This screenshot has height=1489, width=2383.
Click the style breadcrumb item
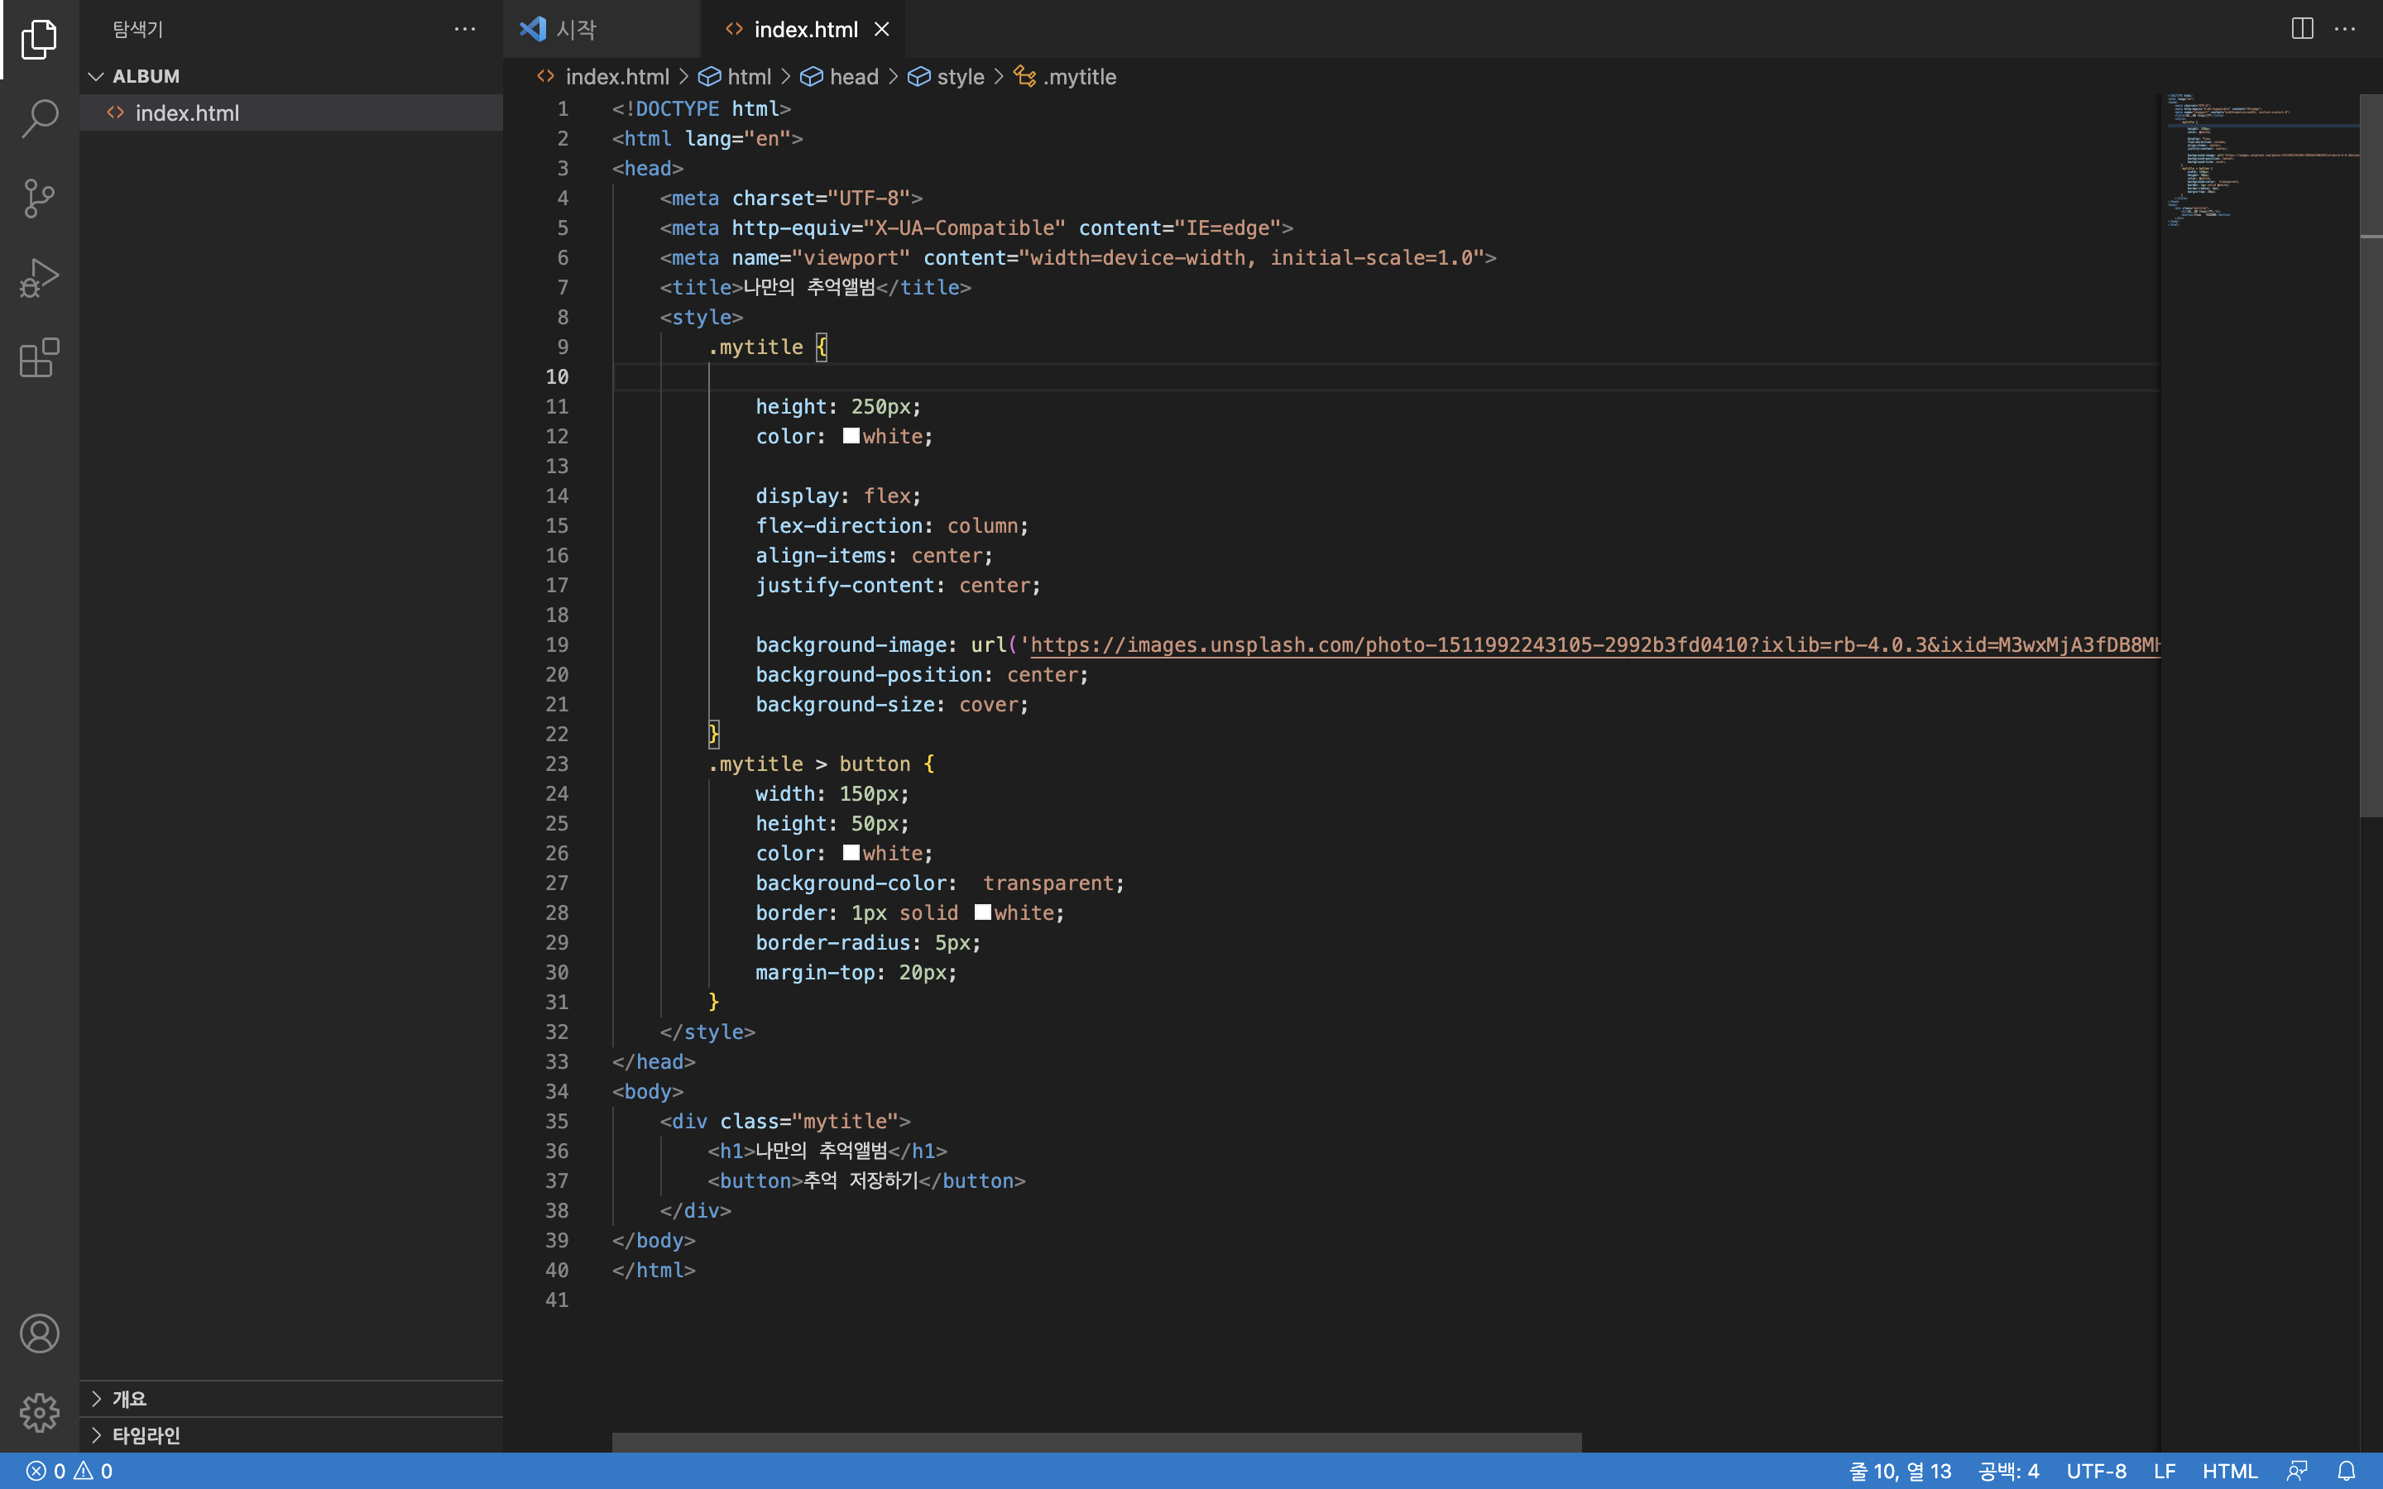(x=959, y=77)
